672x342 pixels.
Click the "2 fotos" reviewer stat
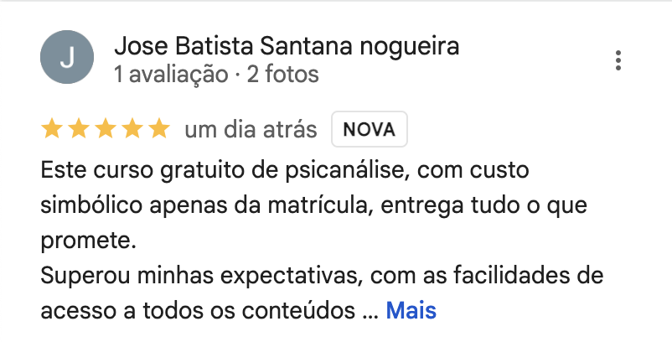[x=283, y=75]
